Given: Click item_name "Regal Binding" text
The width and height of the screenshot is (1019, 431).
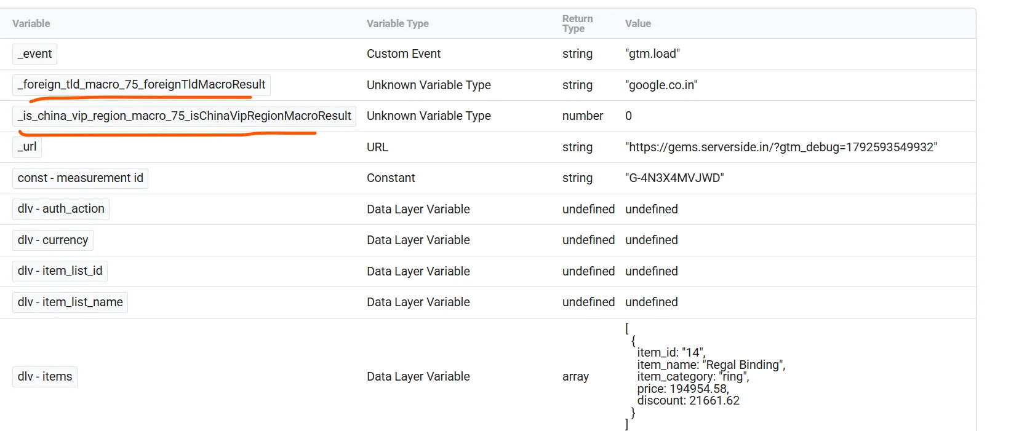Looking at the screenshot, I should pos(711,365).
